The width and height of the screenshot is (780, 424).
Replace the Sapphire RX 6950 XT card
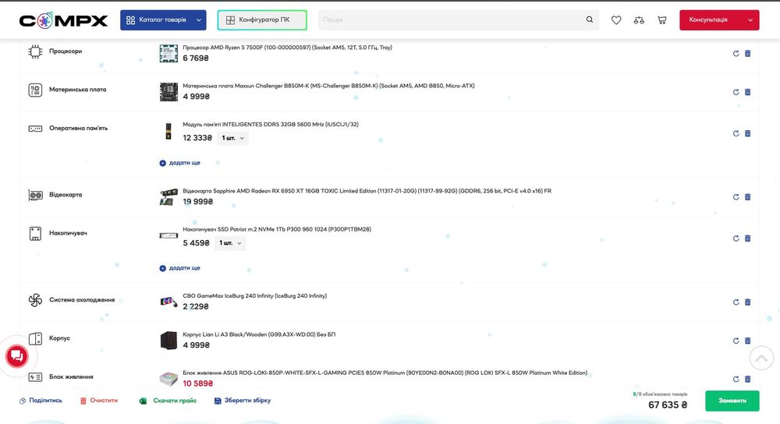[736, 197]
